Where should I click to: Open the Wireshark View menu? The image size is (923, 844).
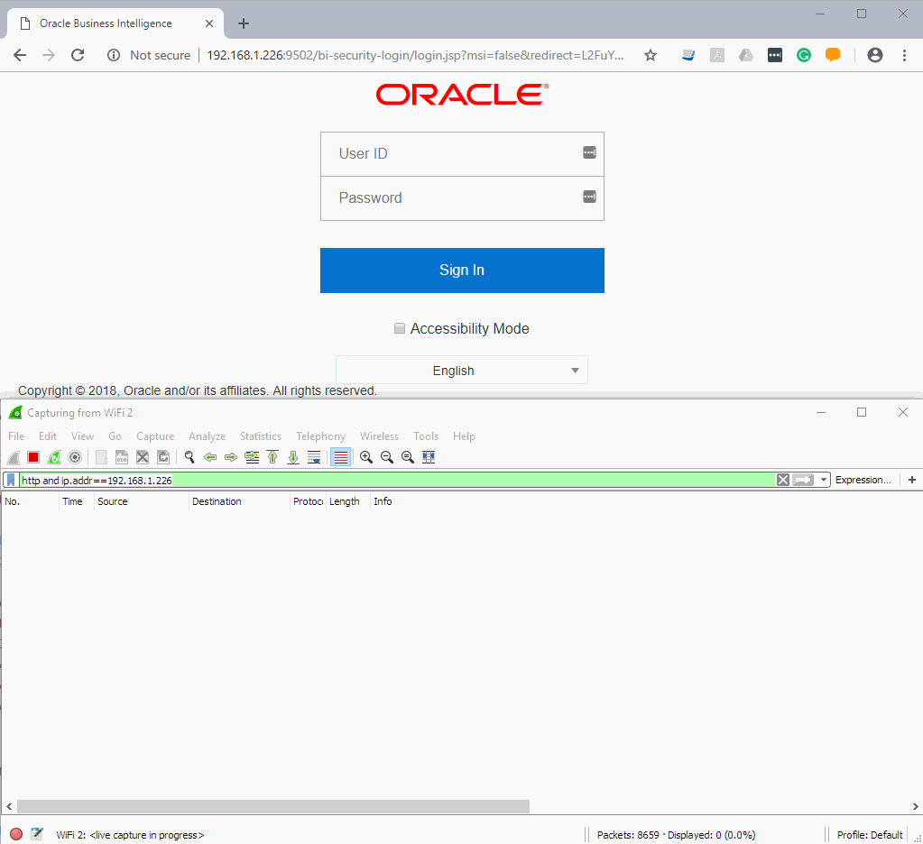[x=82, y=436]
